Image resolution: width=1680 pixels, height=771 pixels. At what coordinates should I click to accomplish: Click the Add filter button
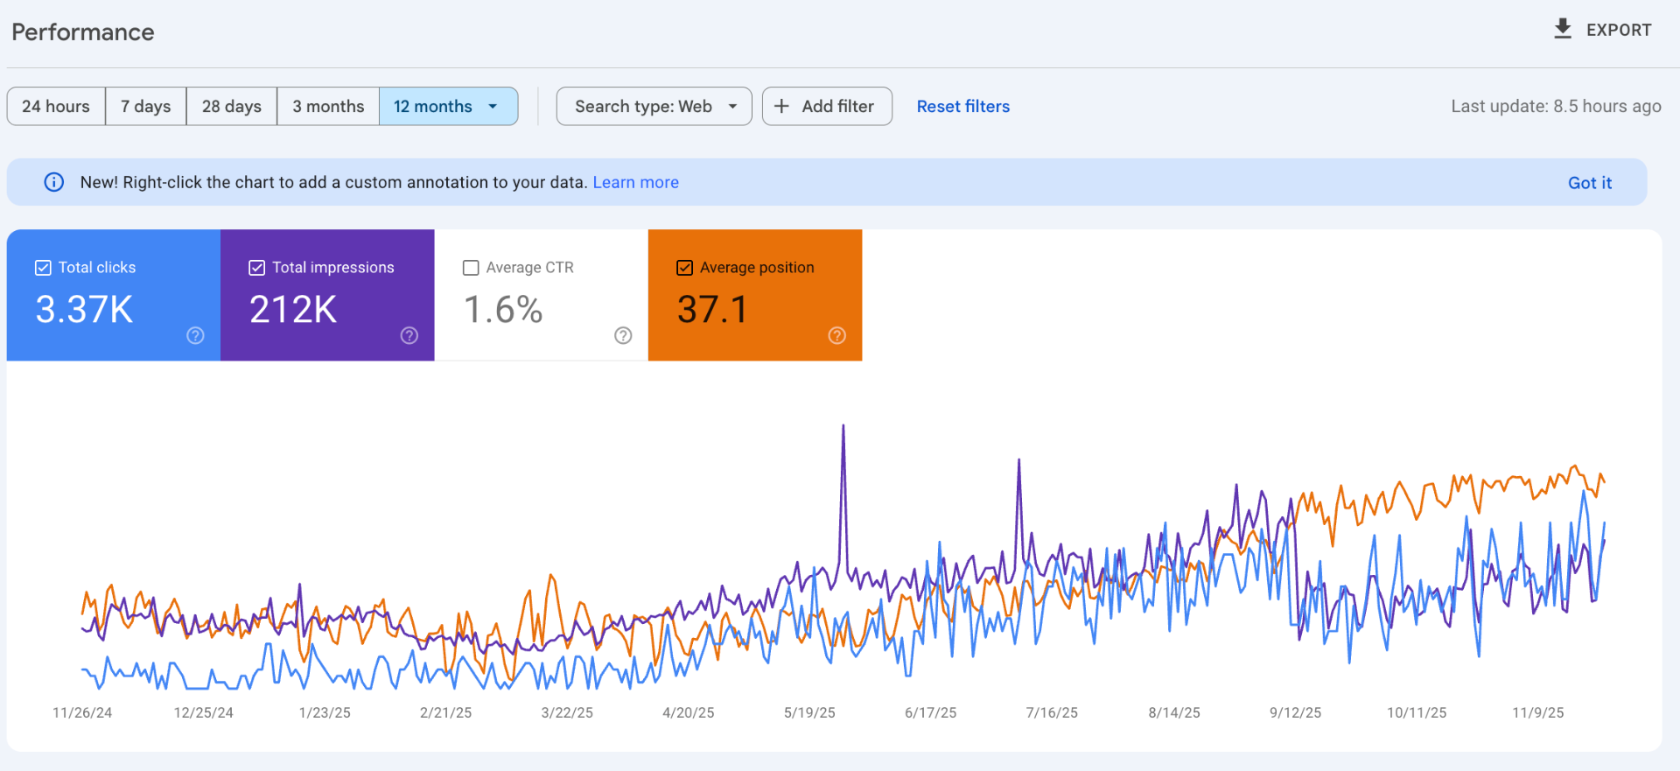click(x=827, y=106)
